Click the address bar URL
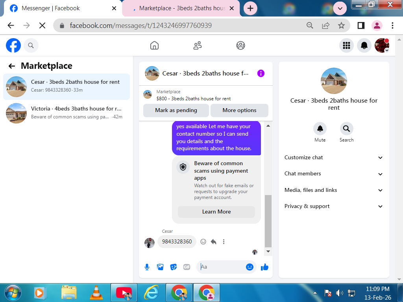This screenshot has height=302, width=403. pyautogui.click(x=140, y=26)
